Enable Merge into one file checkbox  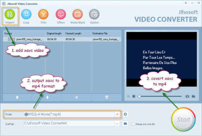pos(133,124)
